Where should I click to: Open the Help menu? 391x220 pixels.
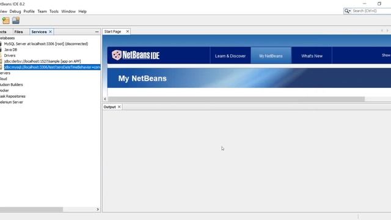tap(82, 12)
